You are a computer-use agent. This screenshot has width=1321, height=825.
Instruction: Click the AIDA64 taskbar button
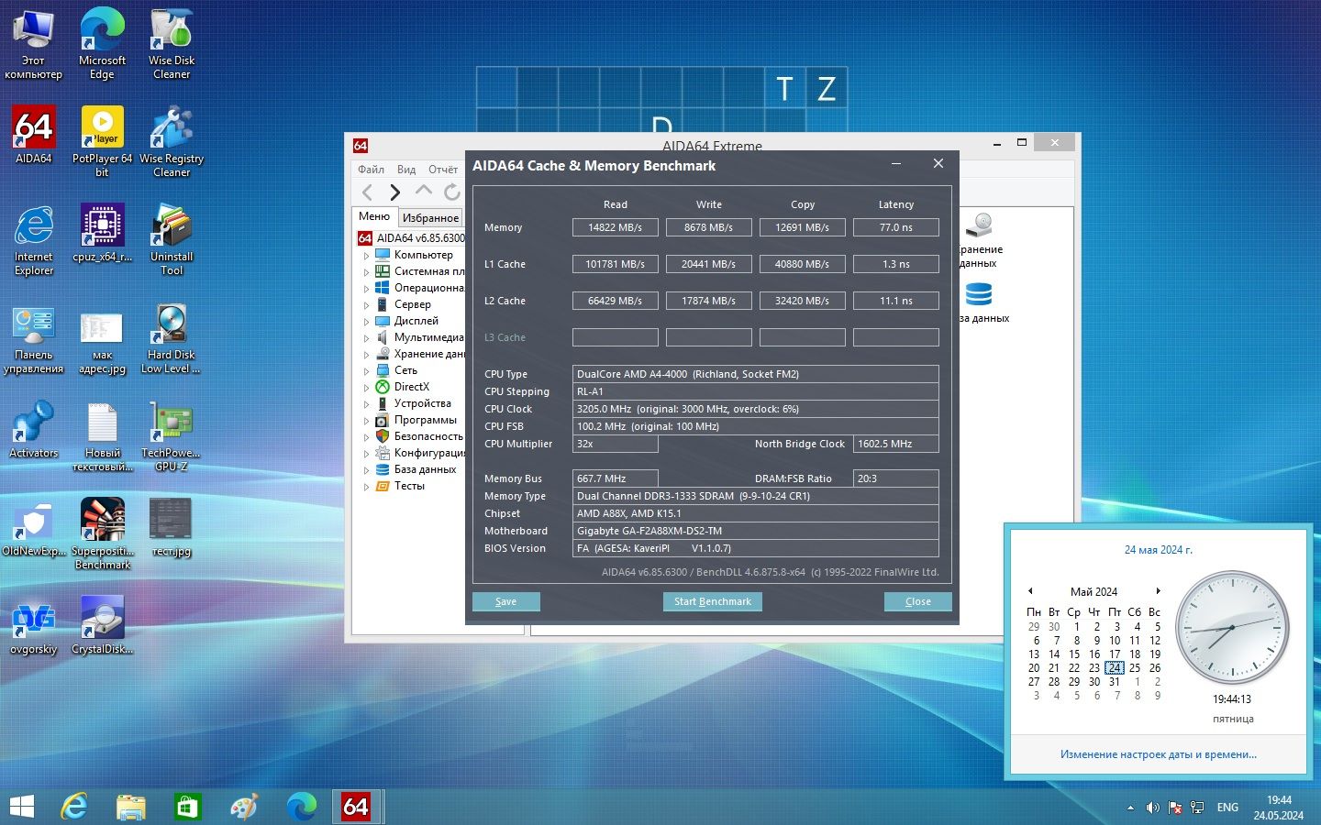click(x=356, y=807)
